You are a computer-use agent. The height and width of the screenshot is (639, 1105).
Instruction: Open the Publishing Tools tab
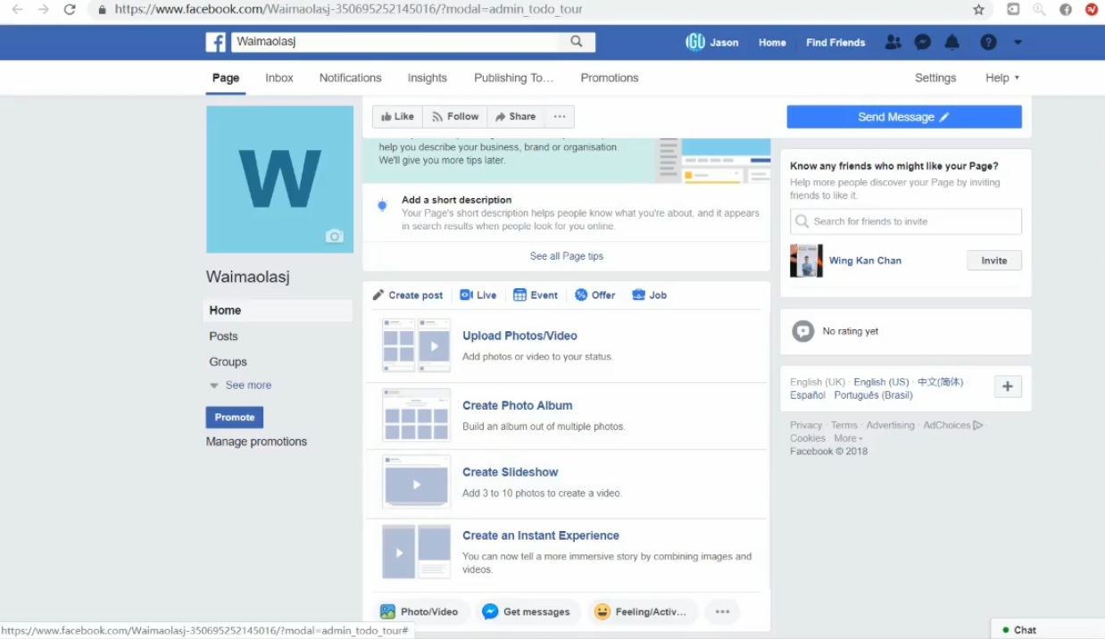point(514,78)
